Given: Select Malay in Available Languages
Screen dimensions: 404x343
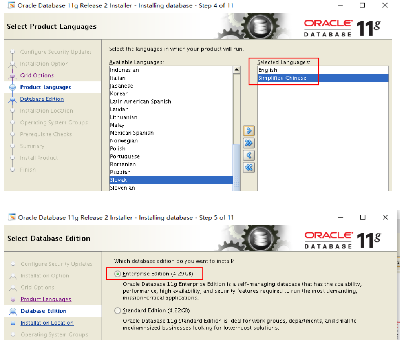Looking at the screenshot, I should (x=171, y=125).
